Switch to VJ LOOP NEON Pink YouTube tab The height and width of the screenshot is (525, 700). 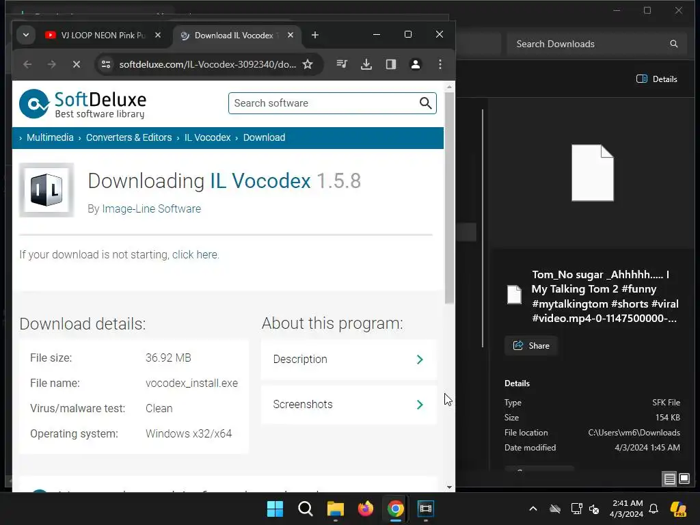click(x=104, y=35)
